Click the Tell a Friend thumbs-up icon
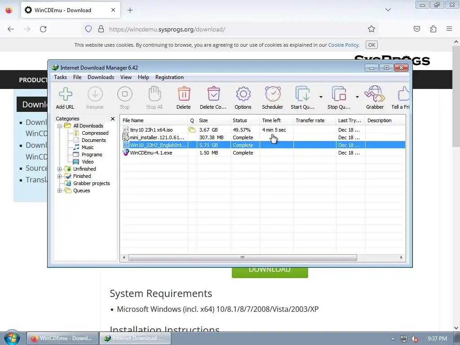 tap(404, 94)
